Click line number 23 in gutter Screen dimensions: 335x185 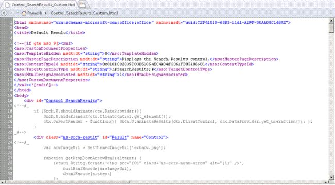pos(10,137)
